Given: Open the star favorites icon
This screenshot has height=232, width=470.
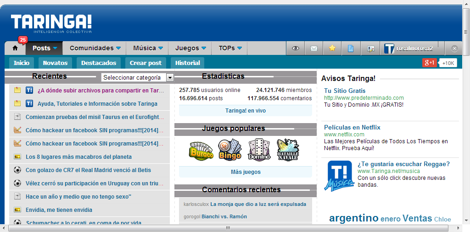Looking at the screenshot, I should 332,49.
